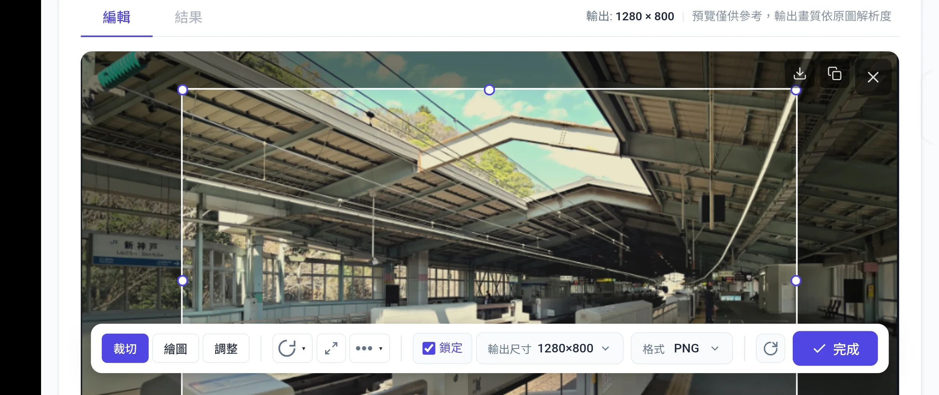Switch to 繪圖 drawing mode
Screen dimensions: 939x395
pos(176,348)
